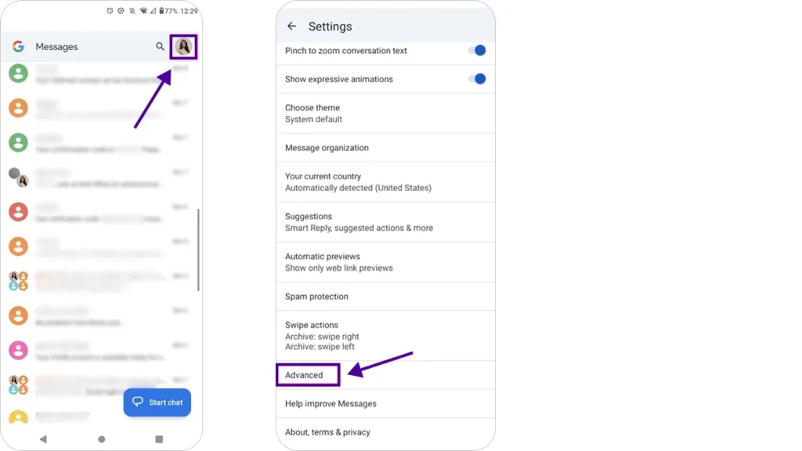802x451 pixels.
Task: Open Help improve Messages
Action: 385,403
